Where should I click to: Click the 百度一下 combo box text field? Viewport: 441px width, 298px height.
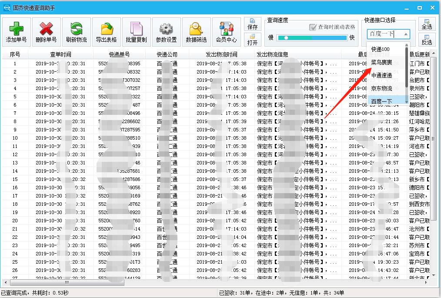click(384, 34)
